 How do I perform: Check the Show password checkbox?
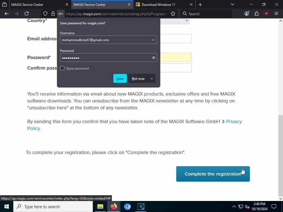pos(62,68)
